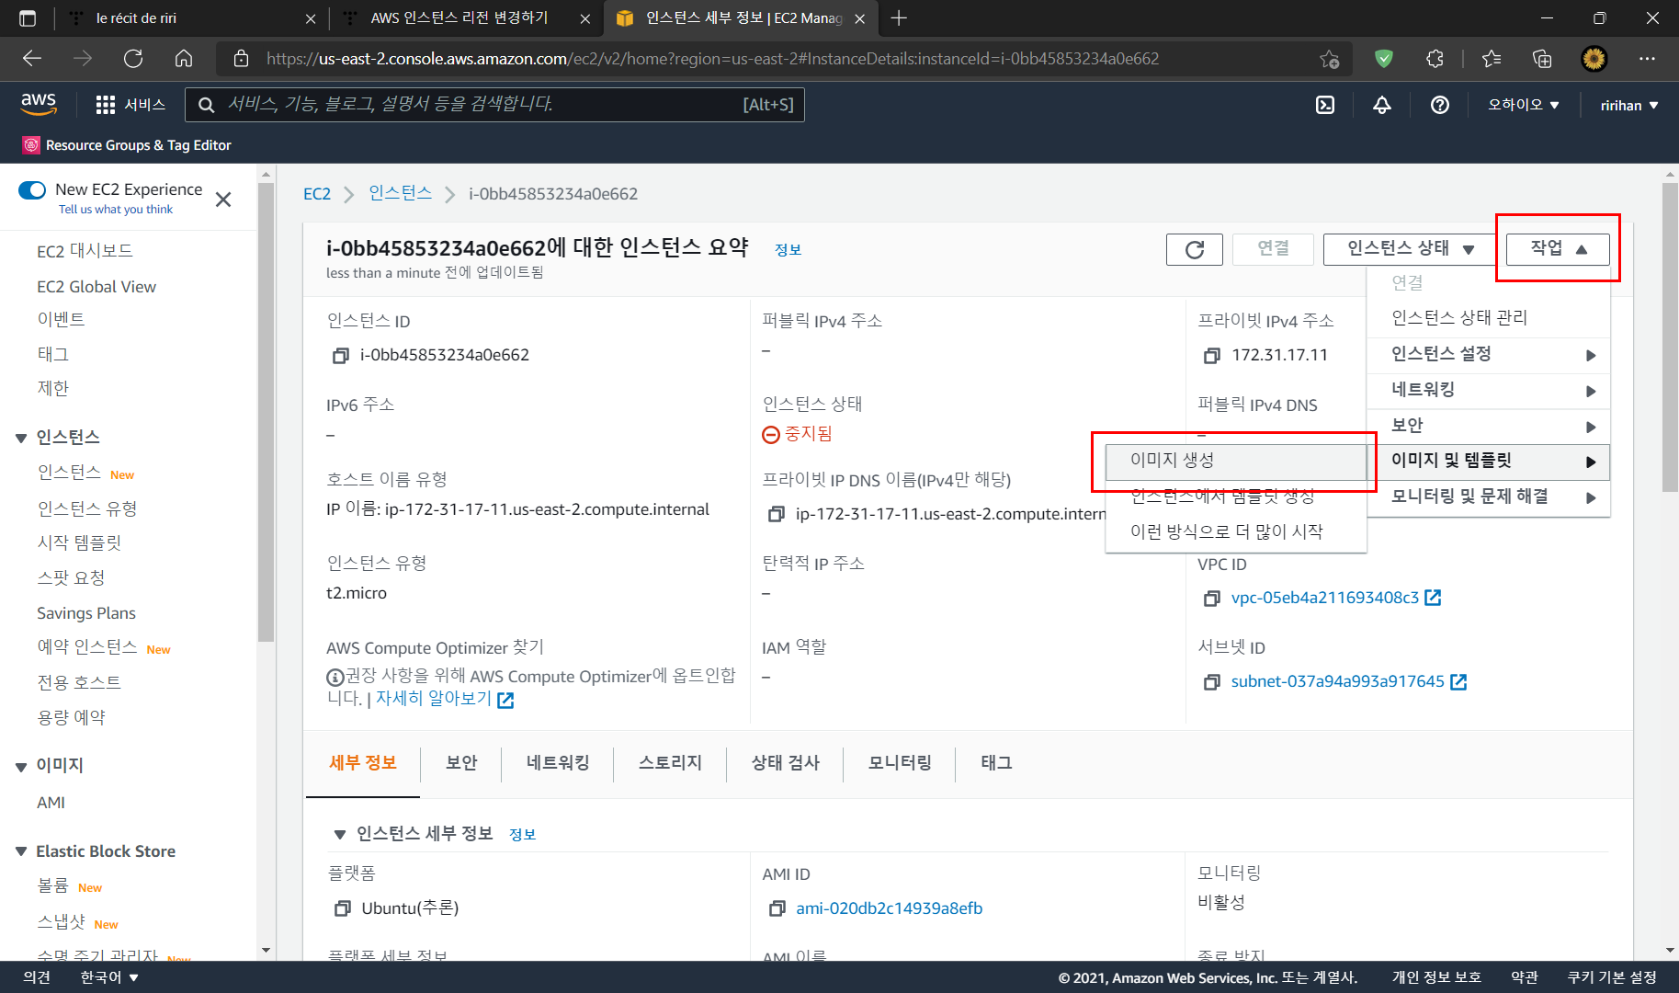Open browser extensions puzzle icon
This screenshot has height=993, width=1679.
(1435, 59)
